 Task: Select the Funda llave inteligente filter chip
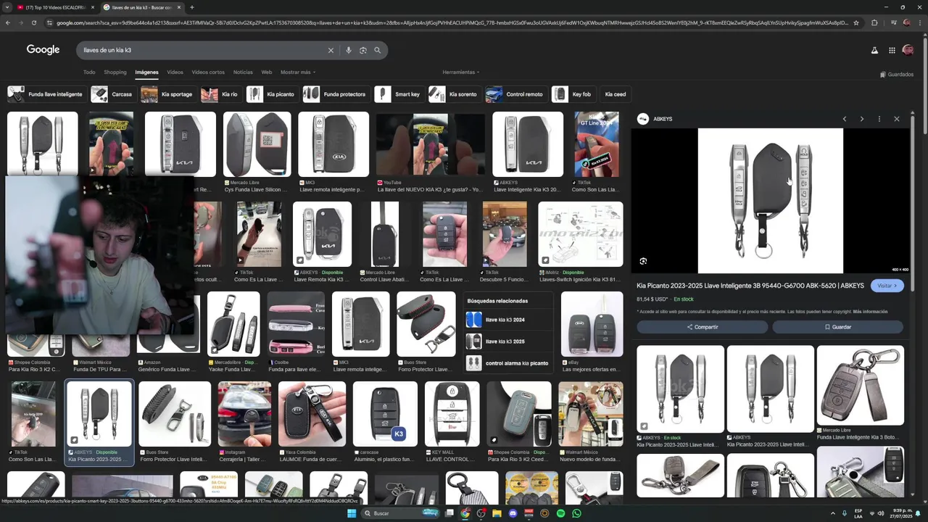(x=45, y=94)
